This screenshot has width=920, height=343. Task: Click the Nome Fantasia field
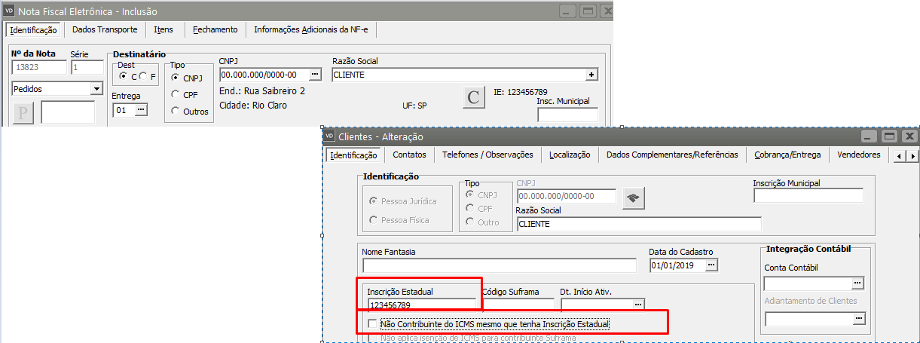[499, 265]
